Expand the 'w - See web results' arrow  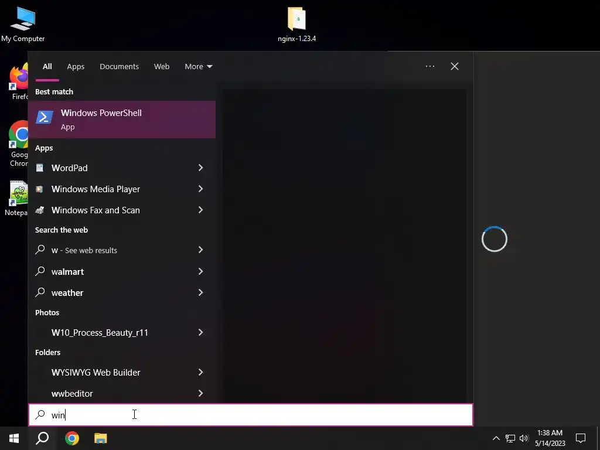click(x=200, y=250)
